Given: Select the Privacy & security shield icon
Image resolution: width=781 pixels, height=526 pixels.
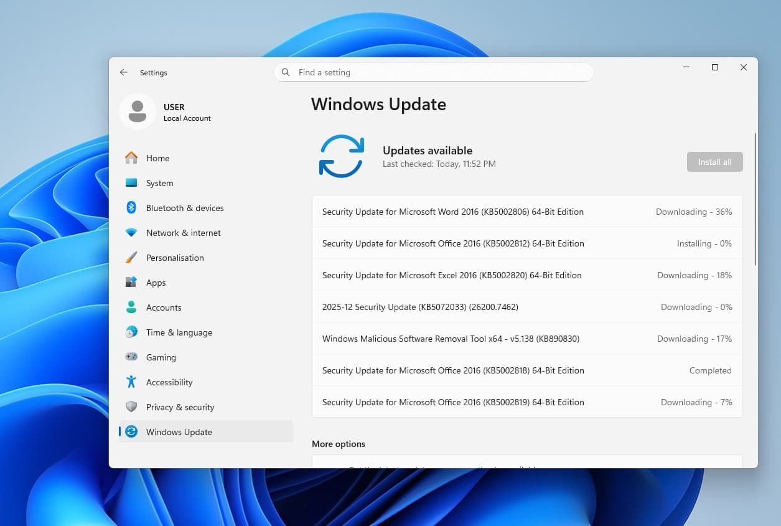Looking at the screenshot, I should click(x=131, y=406).
